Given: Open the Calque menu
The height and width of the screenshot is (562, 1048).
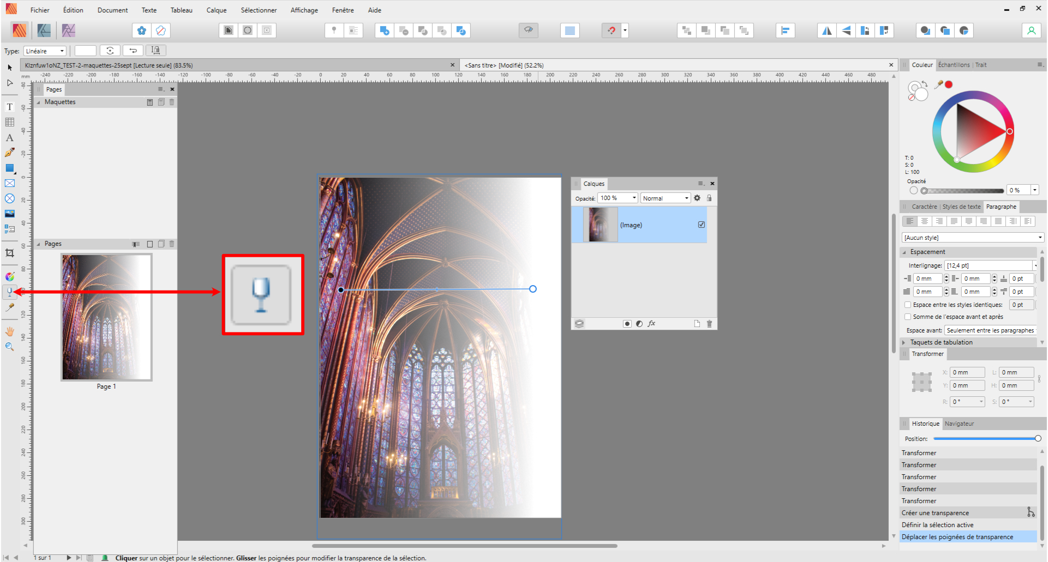Looking at the screenshot, I should (x=217, y=10).
